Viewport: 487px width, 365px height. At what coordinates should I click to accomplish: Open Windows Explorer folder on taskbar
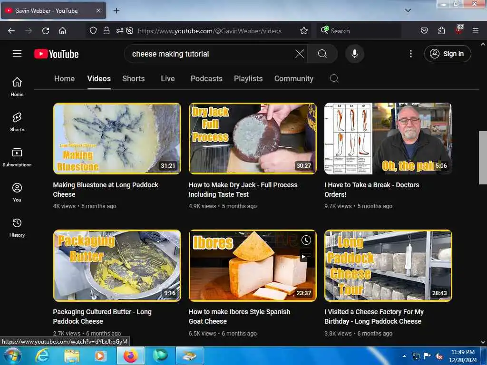tap(72, 356)
